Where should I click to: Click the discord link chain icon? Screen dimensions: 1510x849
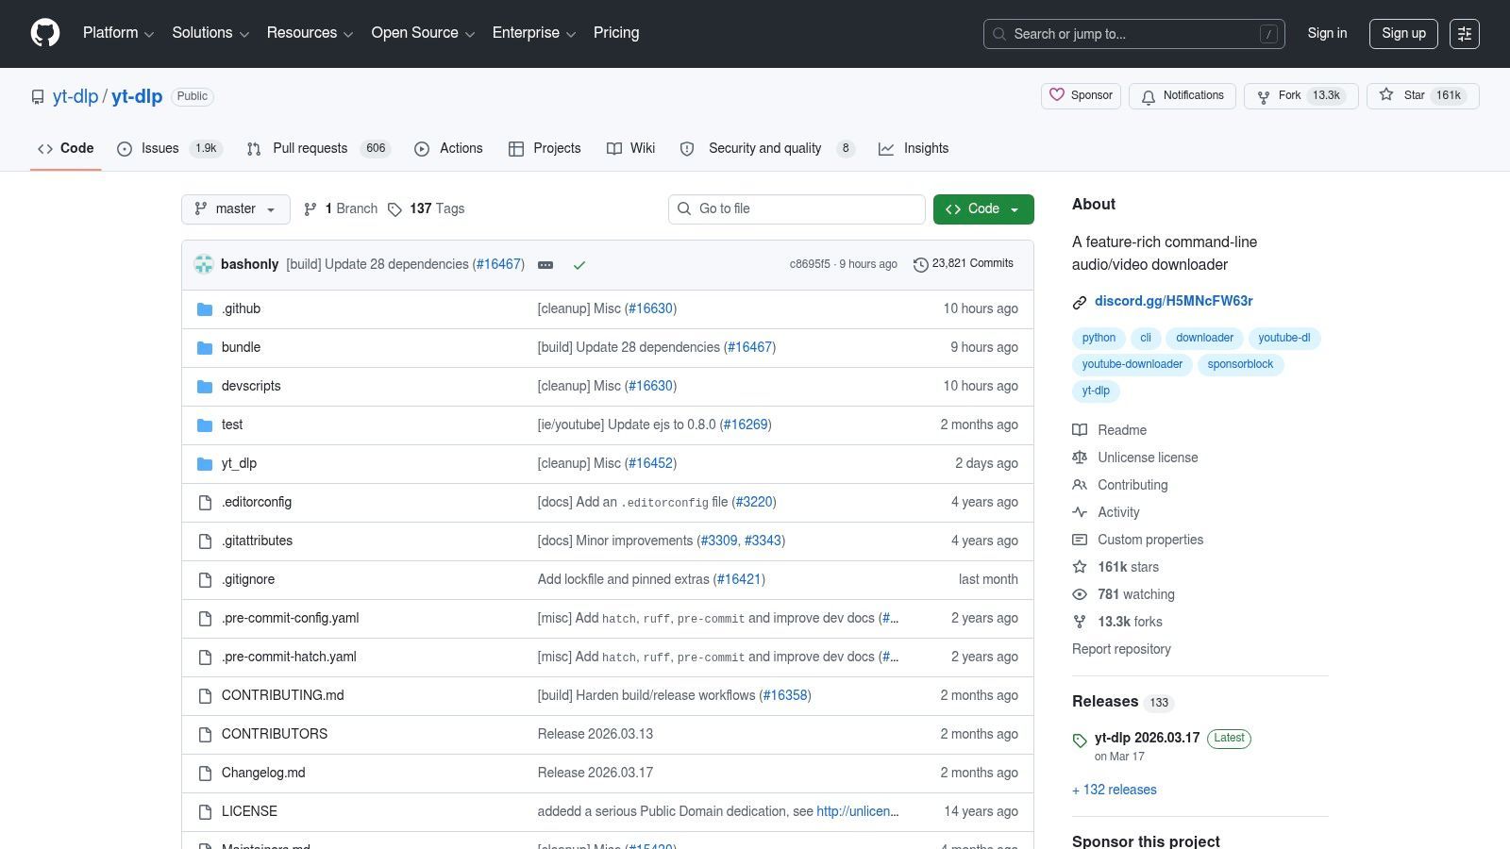tap(1080, 302)
